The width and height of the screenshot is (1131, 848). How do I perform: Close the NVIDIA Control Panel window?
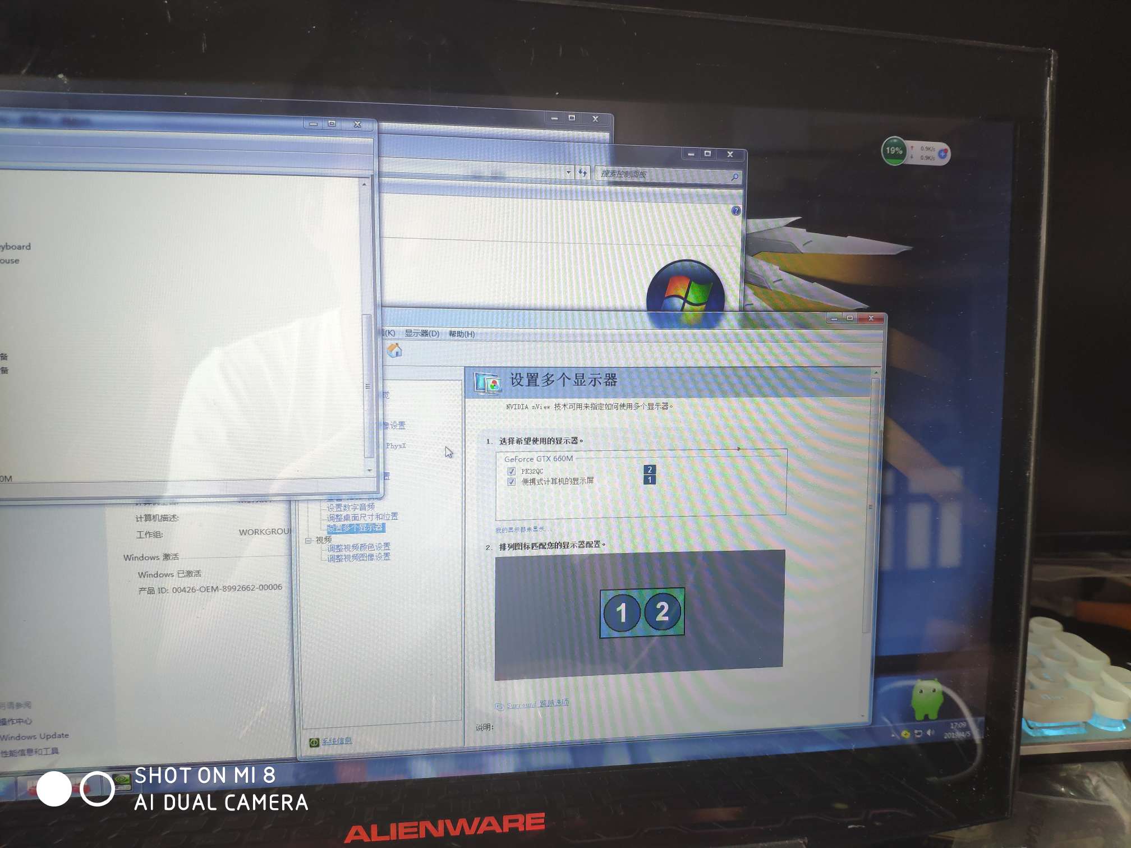[x=871, y=318]
